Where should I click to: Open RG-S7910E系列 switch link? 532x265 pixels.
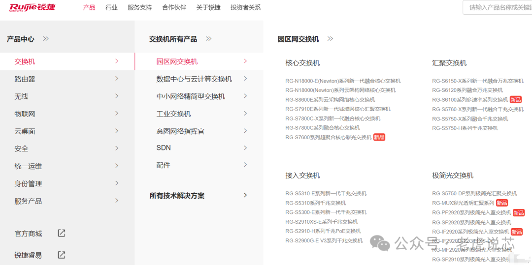tap(338, 109)
